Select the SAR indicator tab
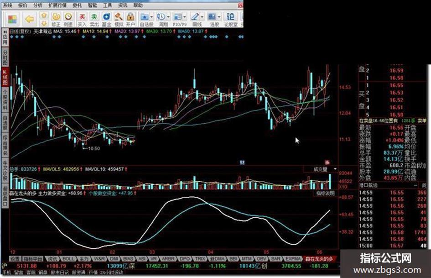431x278 pixels. 275,259
